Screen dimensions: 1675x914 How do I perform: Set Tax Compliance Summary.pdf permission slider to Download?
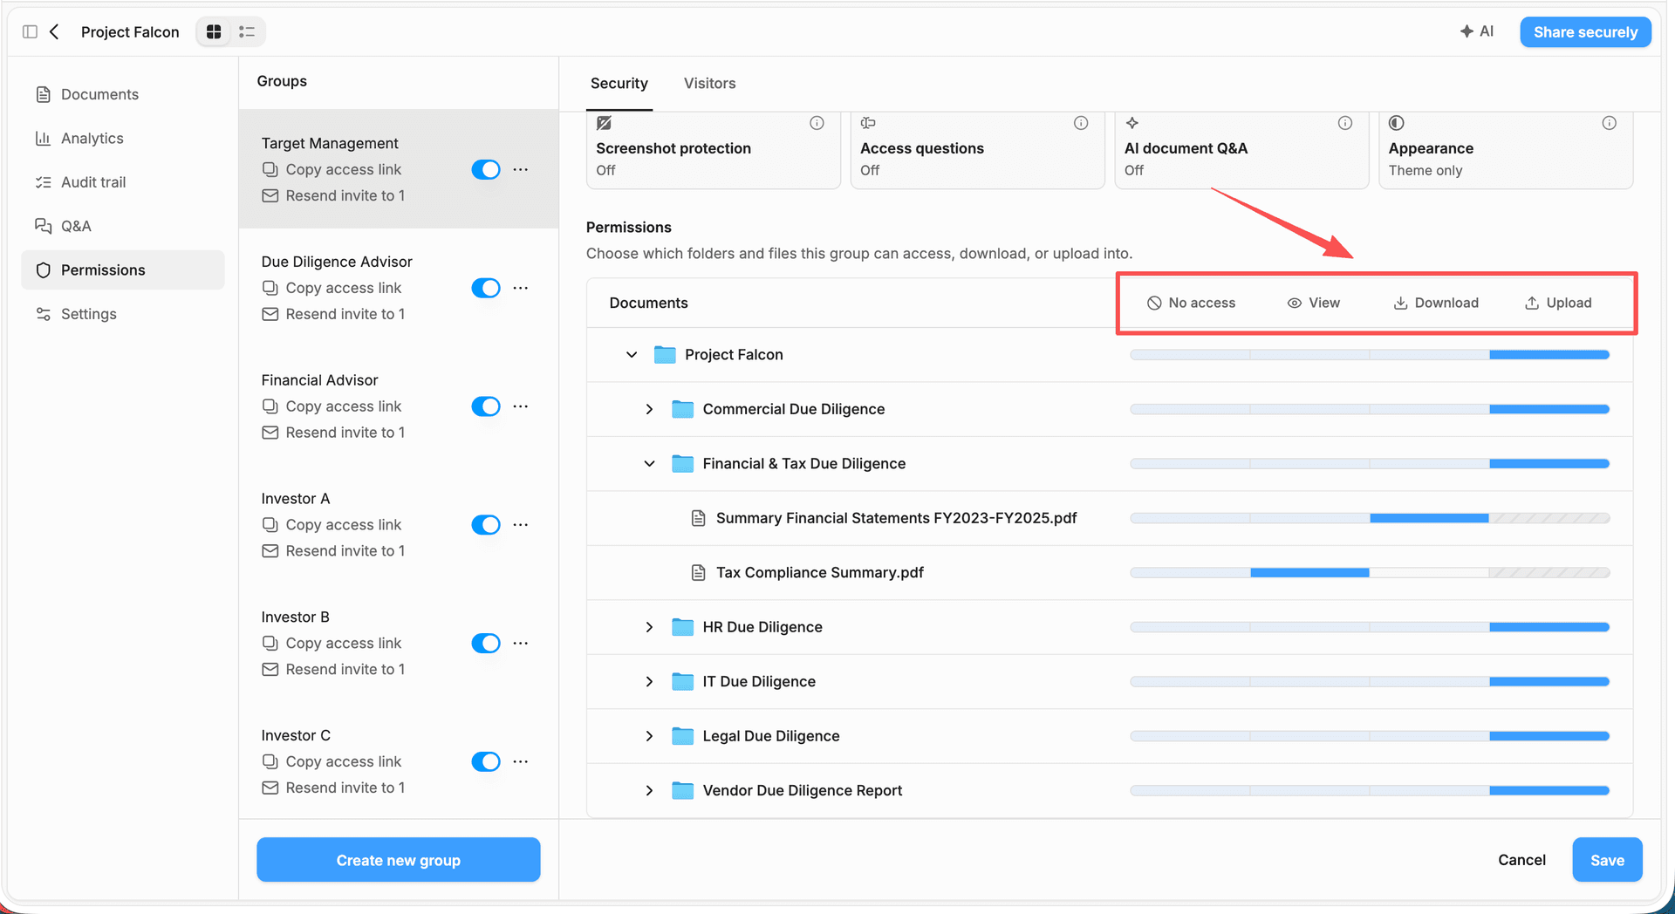point(1429,573)
